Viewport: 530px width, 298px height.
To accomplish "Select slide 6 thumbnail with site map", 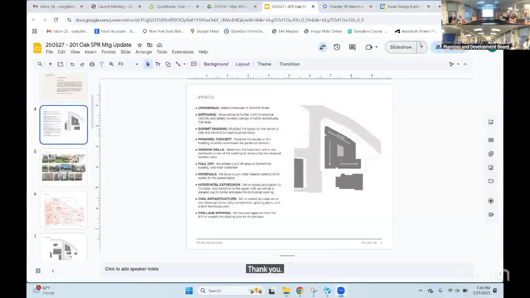I will [64, 210].
